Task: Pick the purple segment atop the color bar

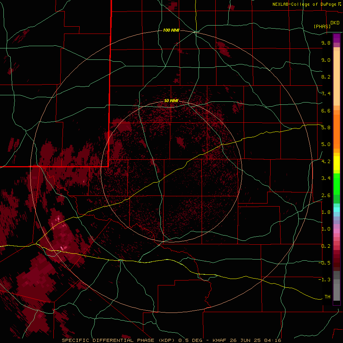Action: point(337,38)
